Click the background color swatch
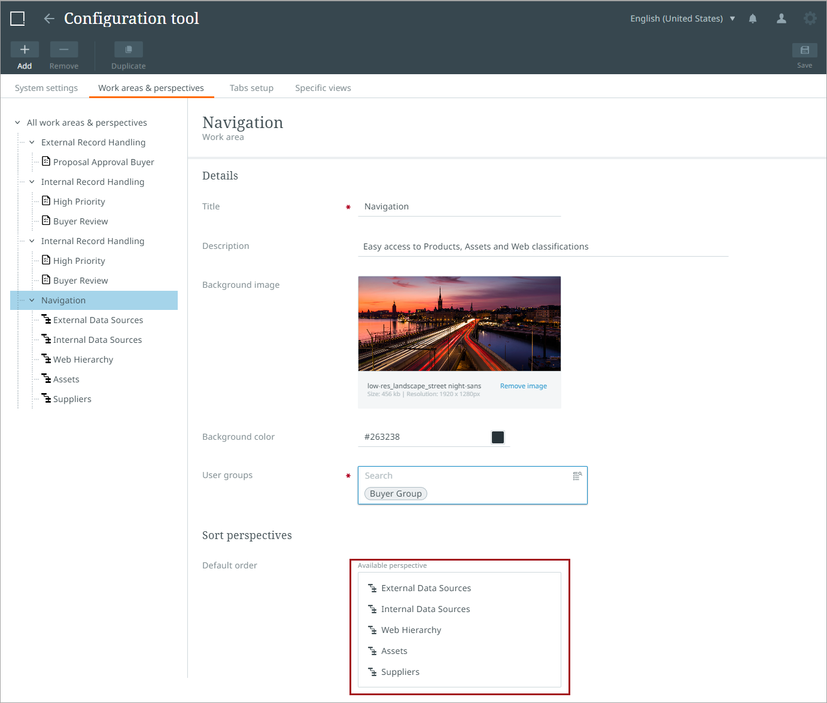827x703 pixels. (x=498, y=437)
